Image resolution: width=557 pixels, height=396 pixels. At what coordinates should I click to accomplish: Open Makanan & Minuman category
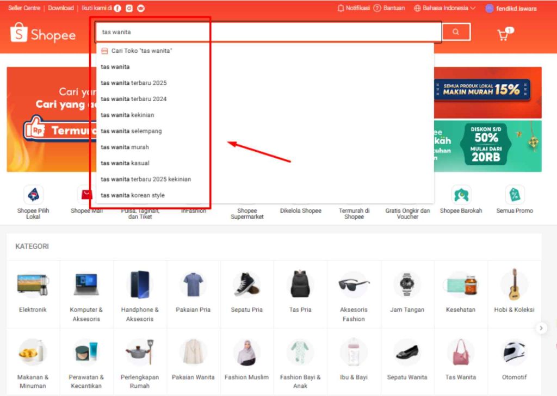click(x=33, y=362)
